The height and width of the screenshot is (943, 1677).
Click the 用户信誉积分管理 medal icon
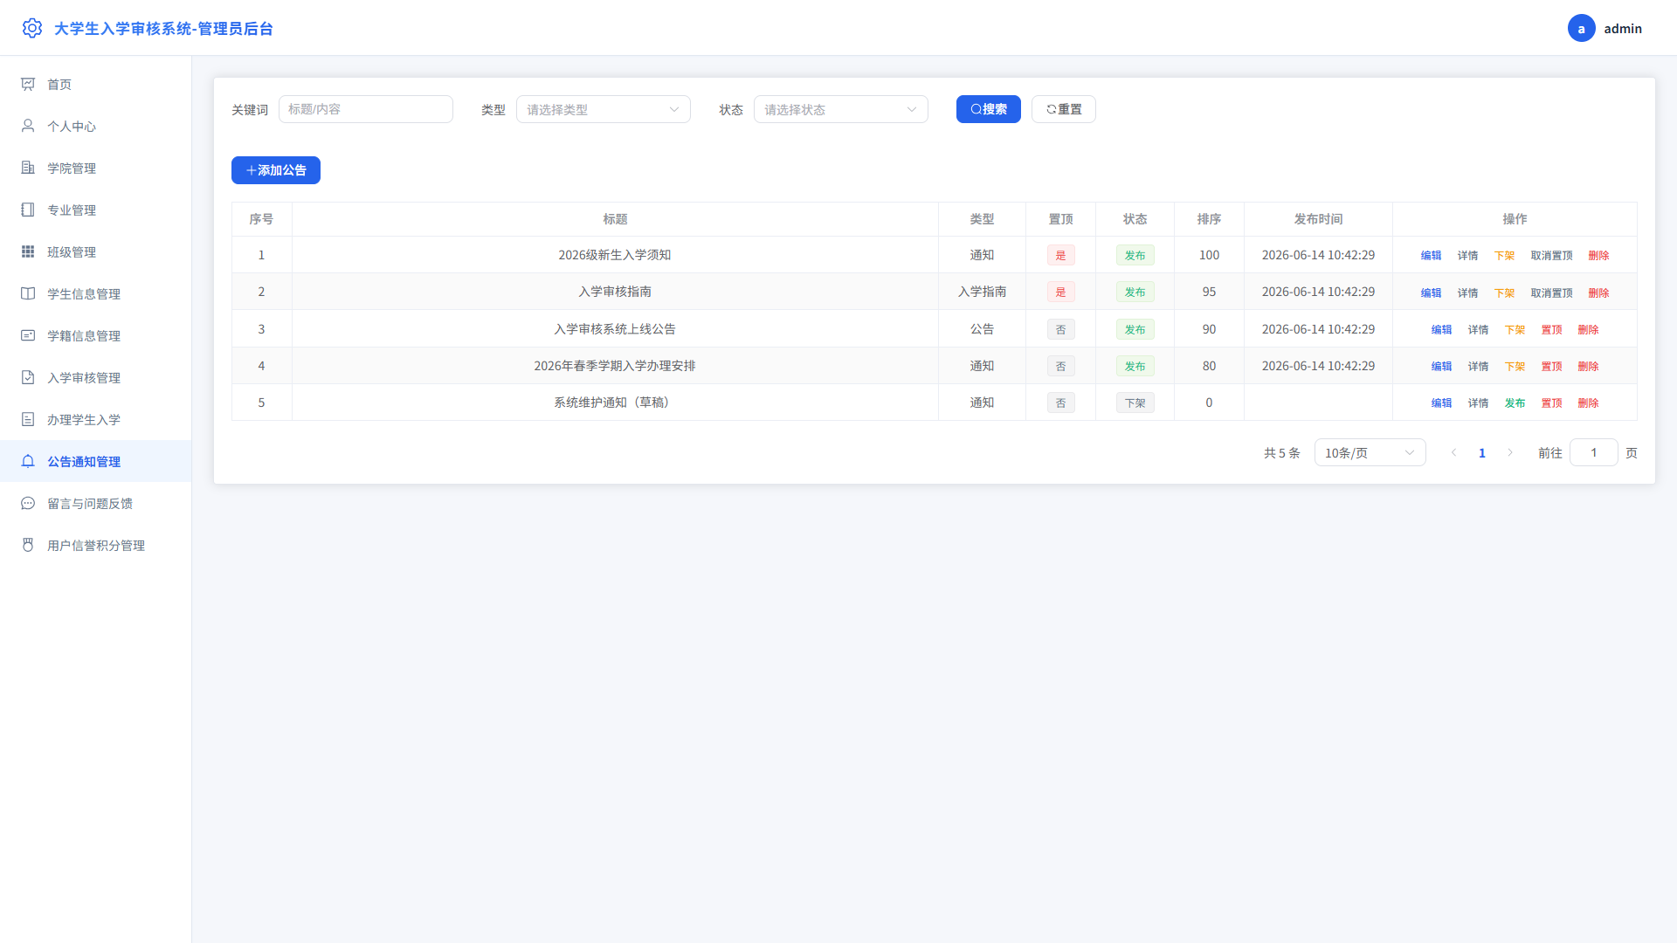[28, 545]
